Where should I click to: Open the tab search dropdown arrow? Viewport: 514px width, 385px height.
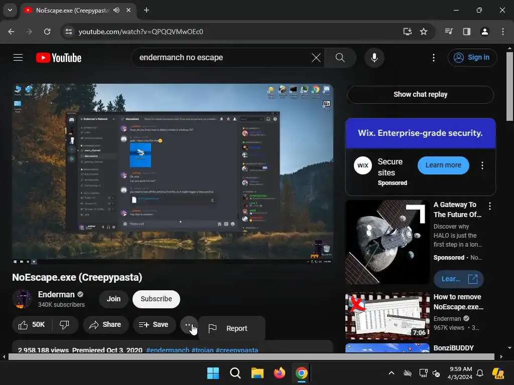pos(10,10)
